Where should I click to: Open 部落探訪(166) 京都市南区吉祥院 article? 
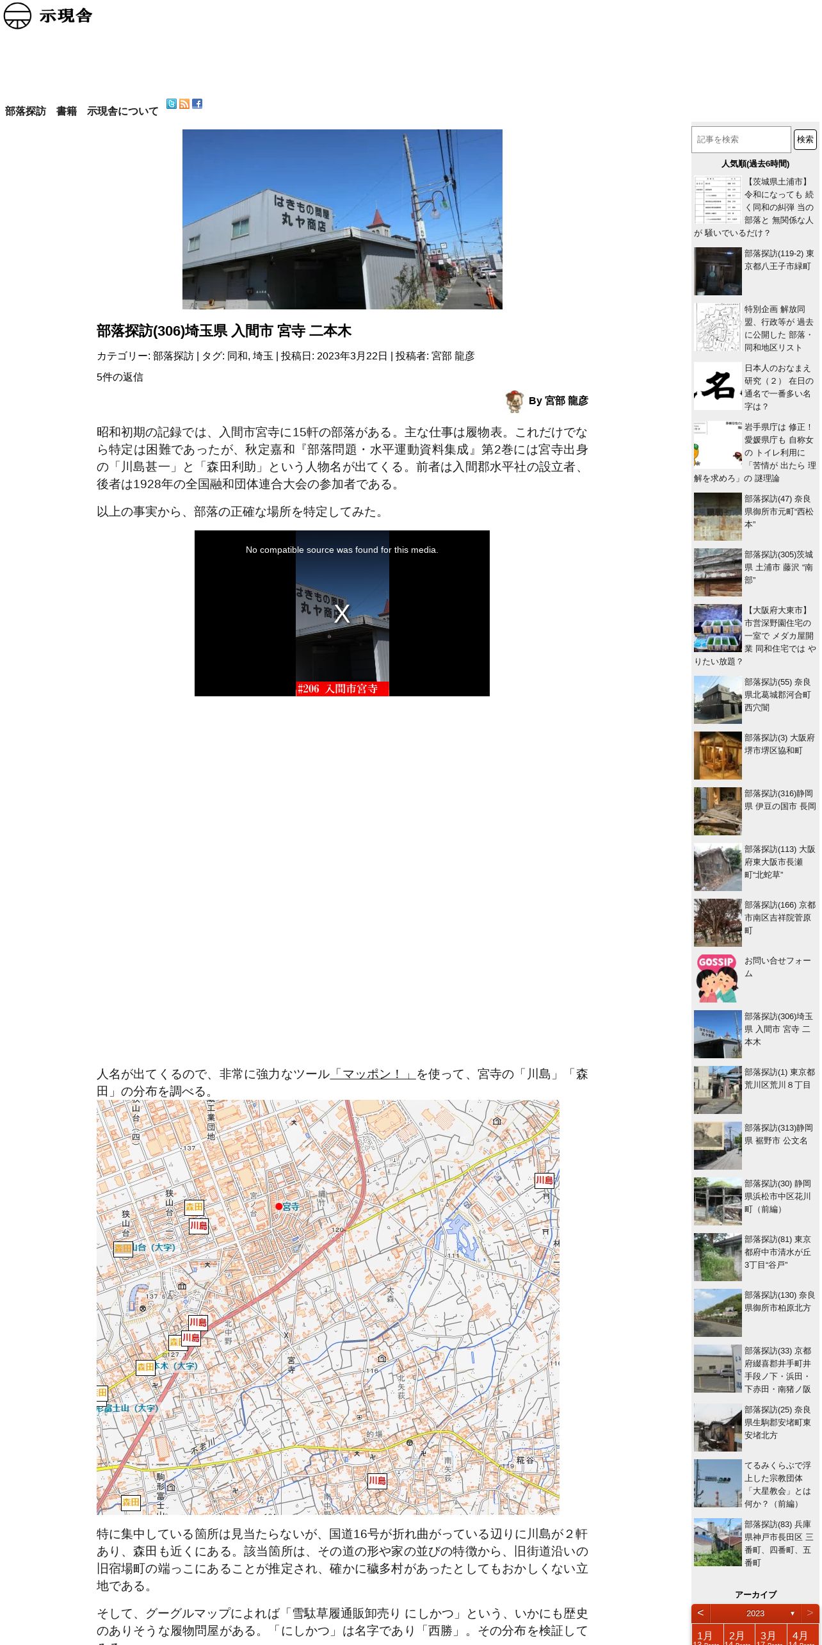click(755, 922)
